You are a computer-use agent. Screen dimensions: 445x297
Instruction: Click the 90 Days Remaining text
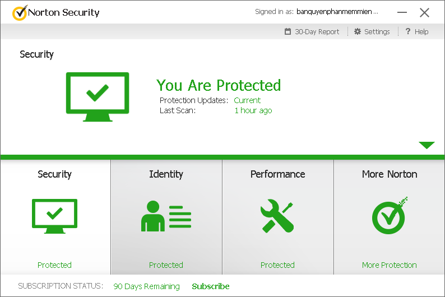146,286
